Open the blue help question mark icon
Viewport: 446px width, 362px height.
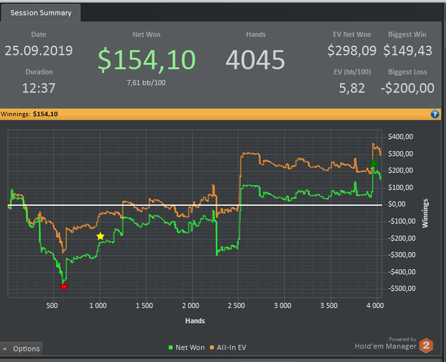click(x=435, y=114)
